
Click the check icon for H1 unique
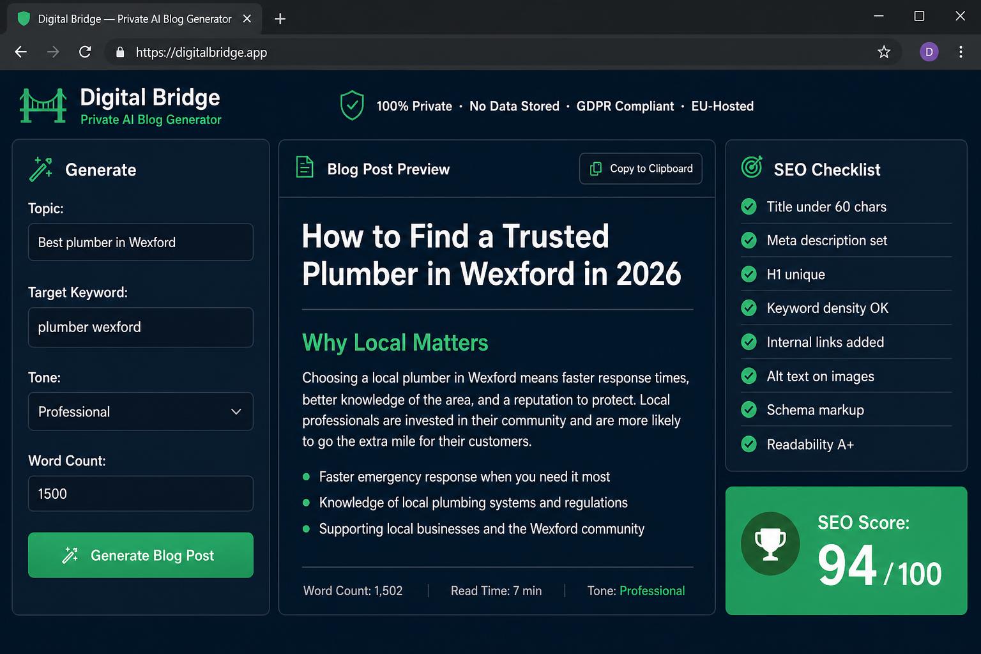click(x=749, y=274)
